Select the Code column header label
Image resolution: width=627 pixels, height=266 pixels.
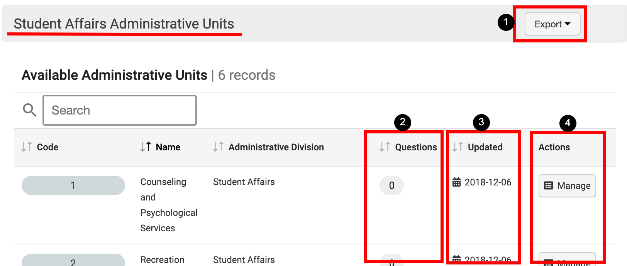(47, 147)
